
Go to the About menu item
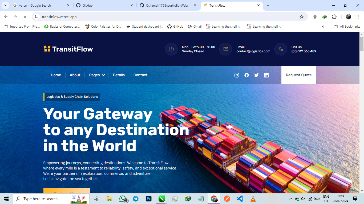[75, 75]
